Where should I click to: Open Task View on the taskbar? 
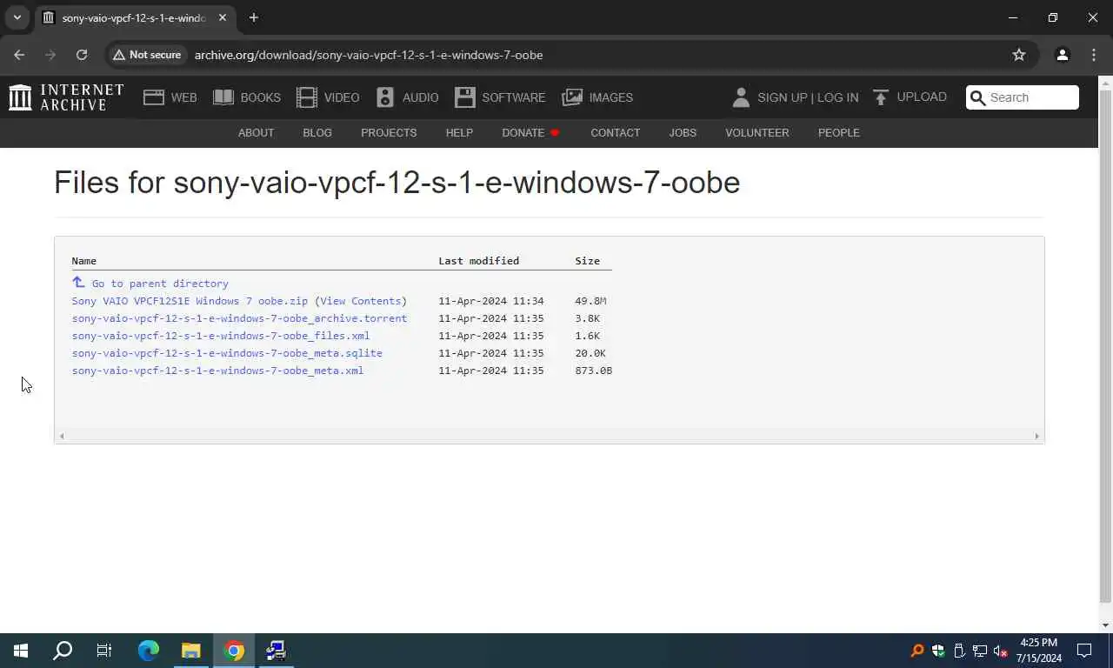point(104,651)
